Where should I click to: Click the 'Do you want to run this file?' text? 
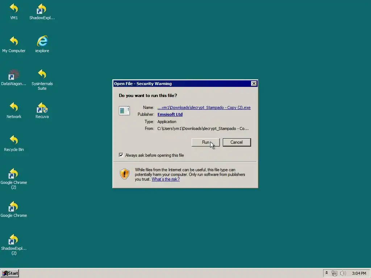click(x=148, y=96)
